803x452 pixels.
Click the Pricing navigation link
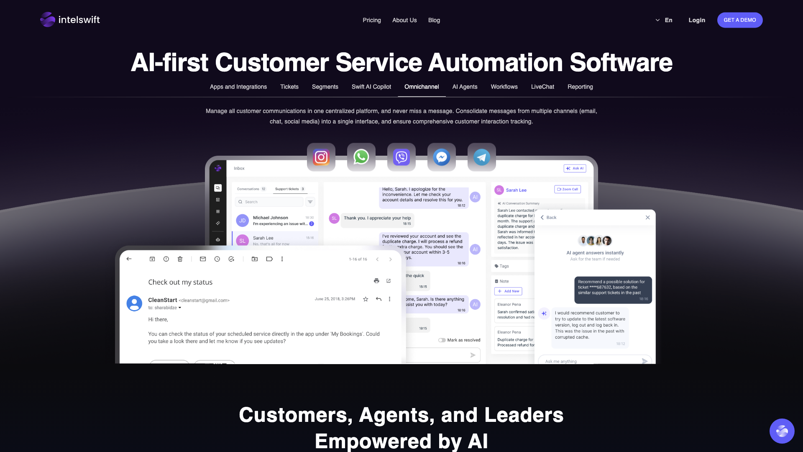click(372, 20)
